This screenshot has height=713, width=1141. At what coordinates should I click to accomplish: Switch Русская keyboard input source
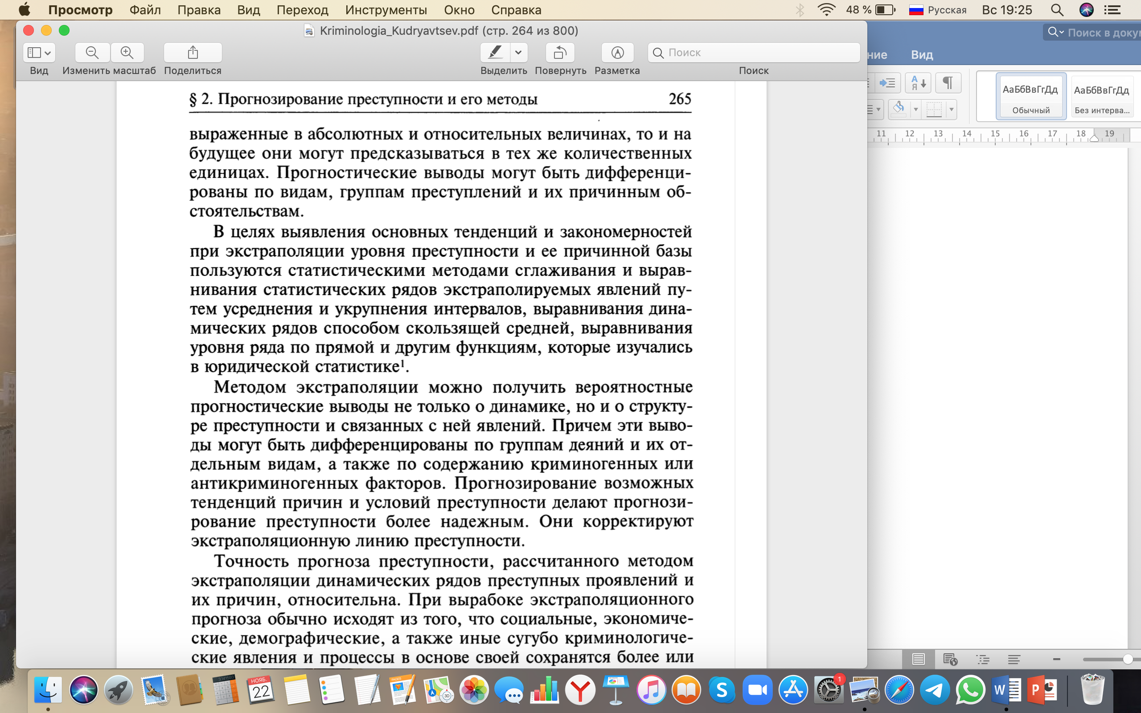pyautogui.click(x=937, y=10)
